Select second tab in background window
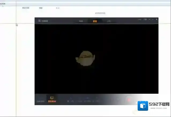This screenshot has width=171, height=117. (41, 8)
